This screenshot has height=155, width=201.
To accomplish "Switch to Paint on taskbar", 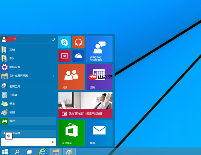I will point(69,152).
